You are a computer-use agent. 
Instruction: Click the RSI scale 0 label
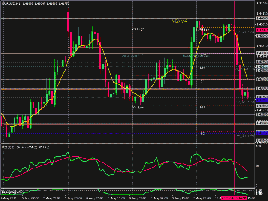click(x=257, y=186)
